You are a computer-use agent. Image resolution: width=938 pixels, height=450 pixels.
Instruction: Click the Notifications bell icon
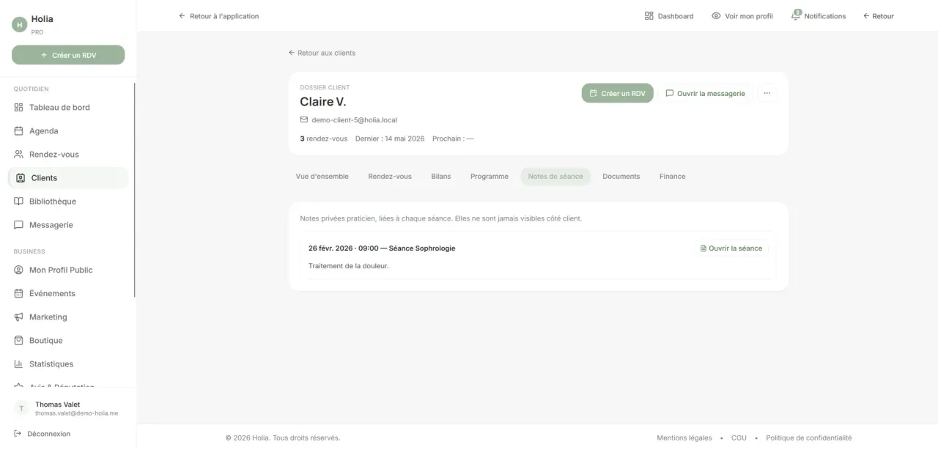[796, 15]
